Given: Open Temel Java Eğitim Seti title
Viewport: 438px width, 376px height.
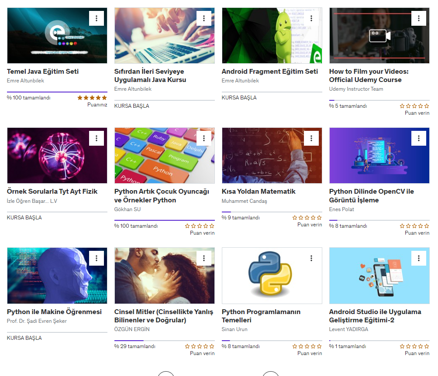Looking at the screenshot, I should 43,72.
